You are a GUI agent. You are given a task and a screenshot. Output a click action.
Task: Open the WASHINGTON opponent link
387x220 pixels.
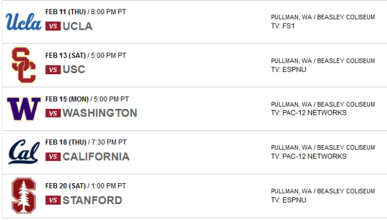(x=100, y=113)
